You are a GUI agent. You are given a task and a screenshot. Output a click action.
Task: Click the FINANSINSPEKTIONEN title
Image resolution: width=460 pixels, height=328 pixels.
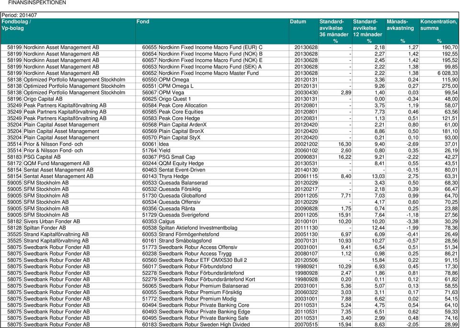[37, 3]
